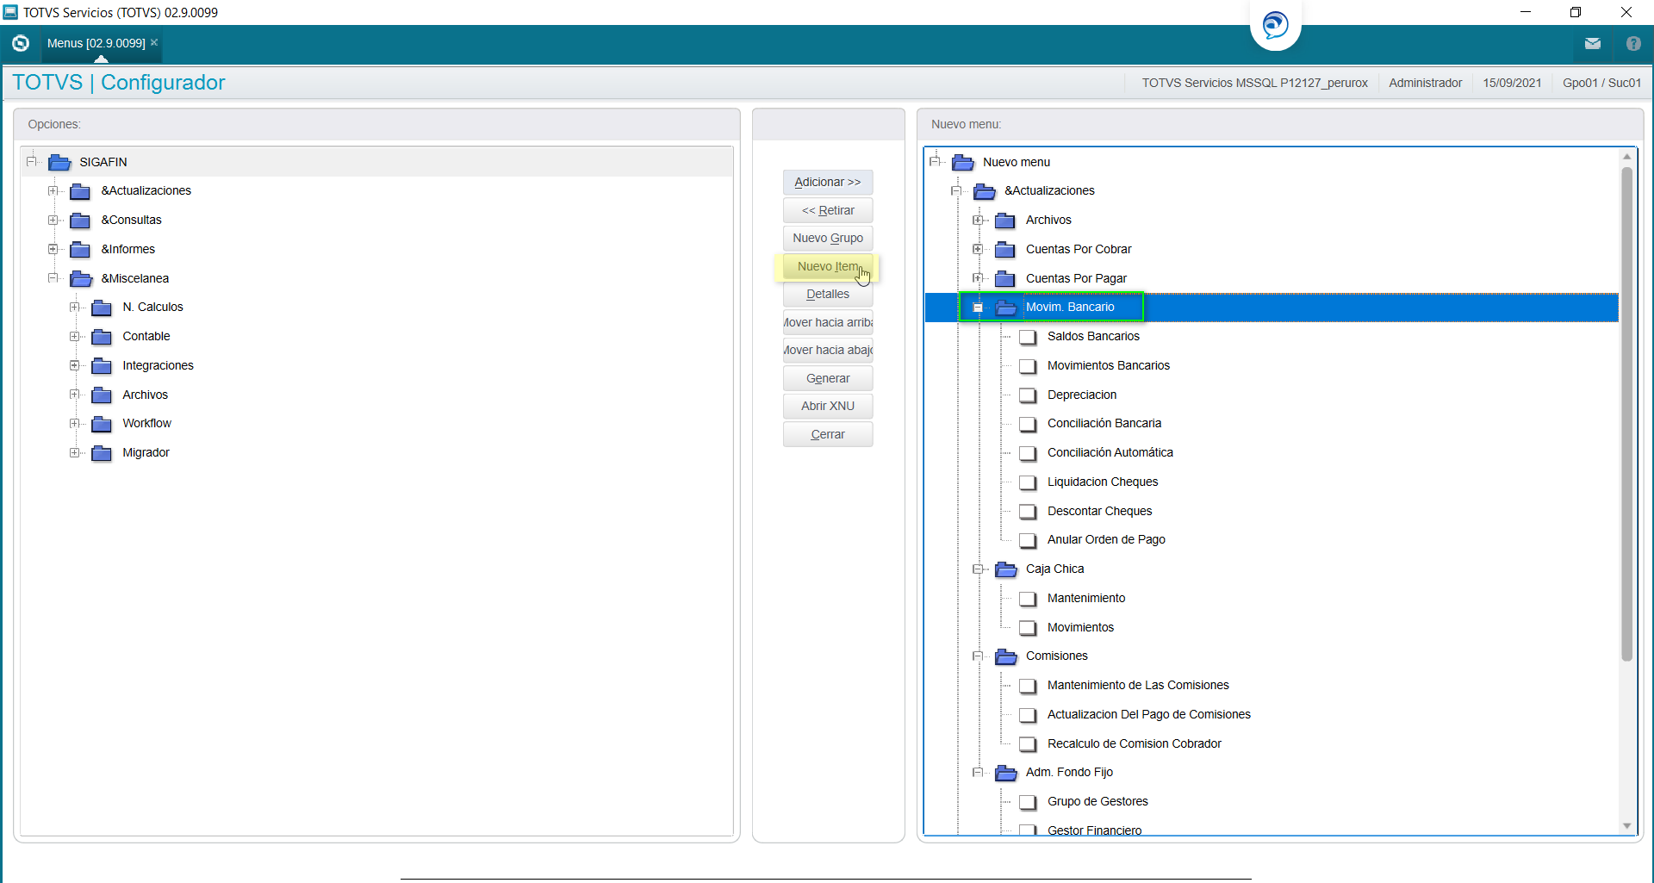1654x883 pixels.
Task: Check the Depreciacion checkbox
Action: point(1028,395)
